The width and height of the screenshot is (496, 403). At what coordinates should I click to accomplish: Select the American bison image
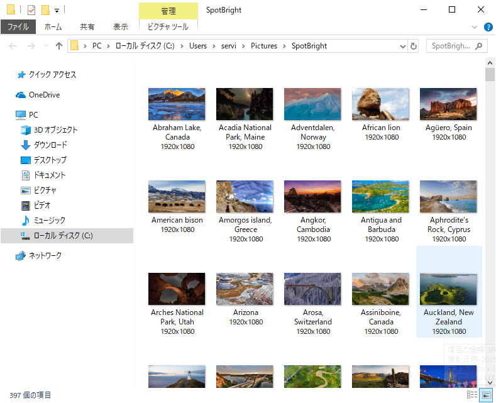177,196
